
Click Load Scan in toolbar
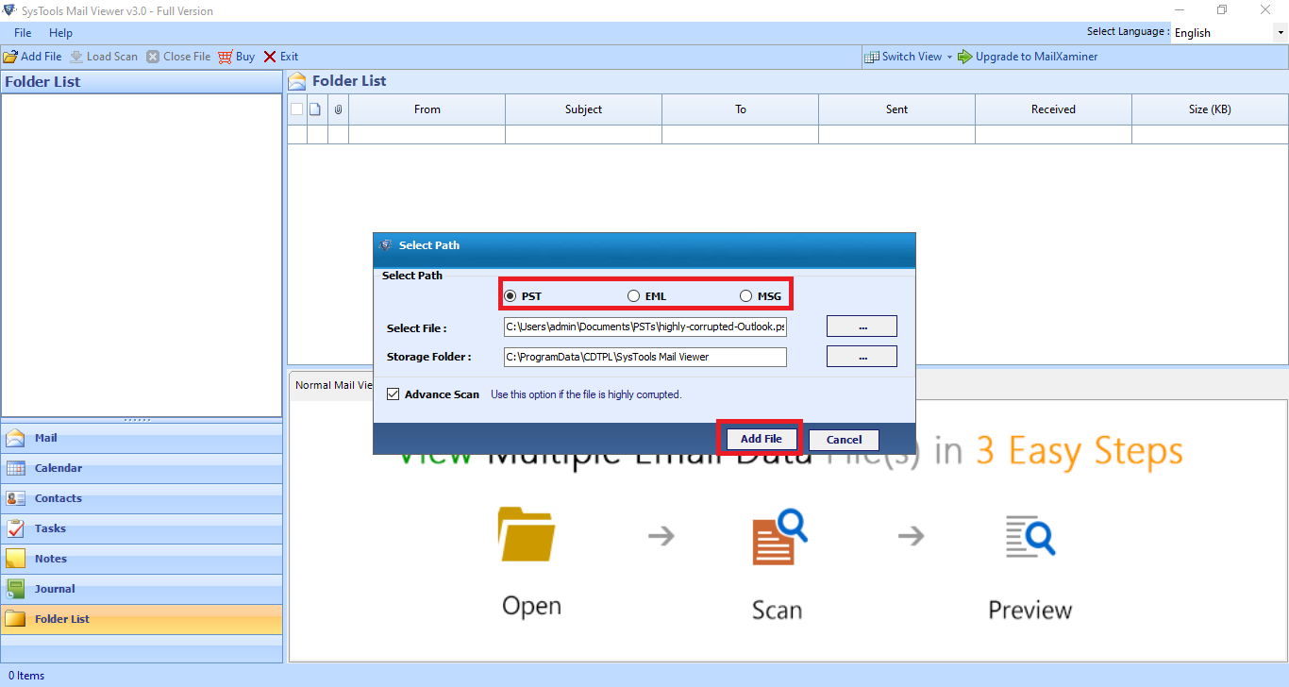pyautogui.click(x=104, y=57)
